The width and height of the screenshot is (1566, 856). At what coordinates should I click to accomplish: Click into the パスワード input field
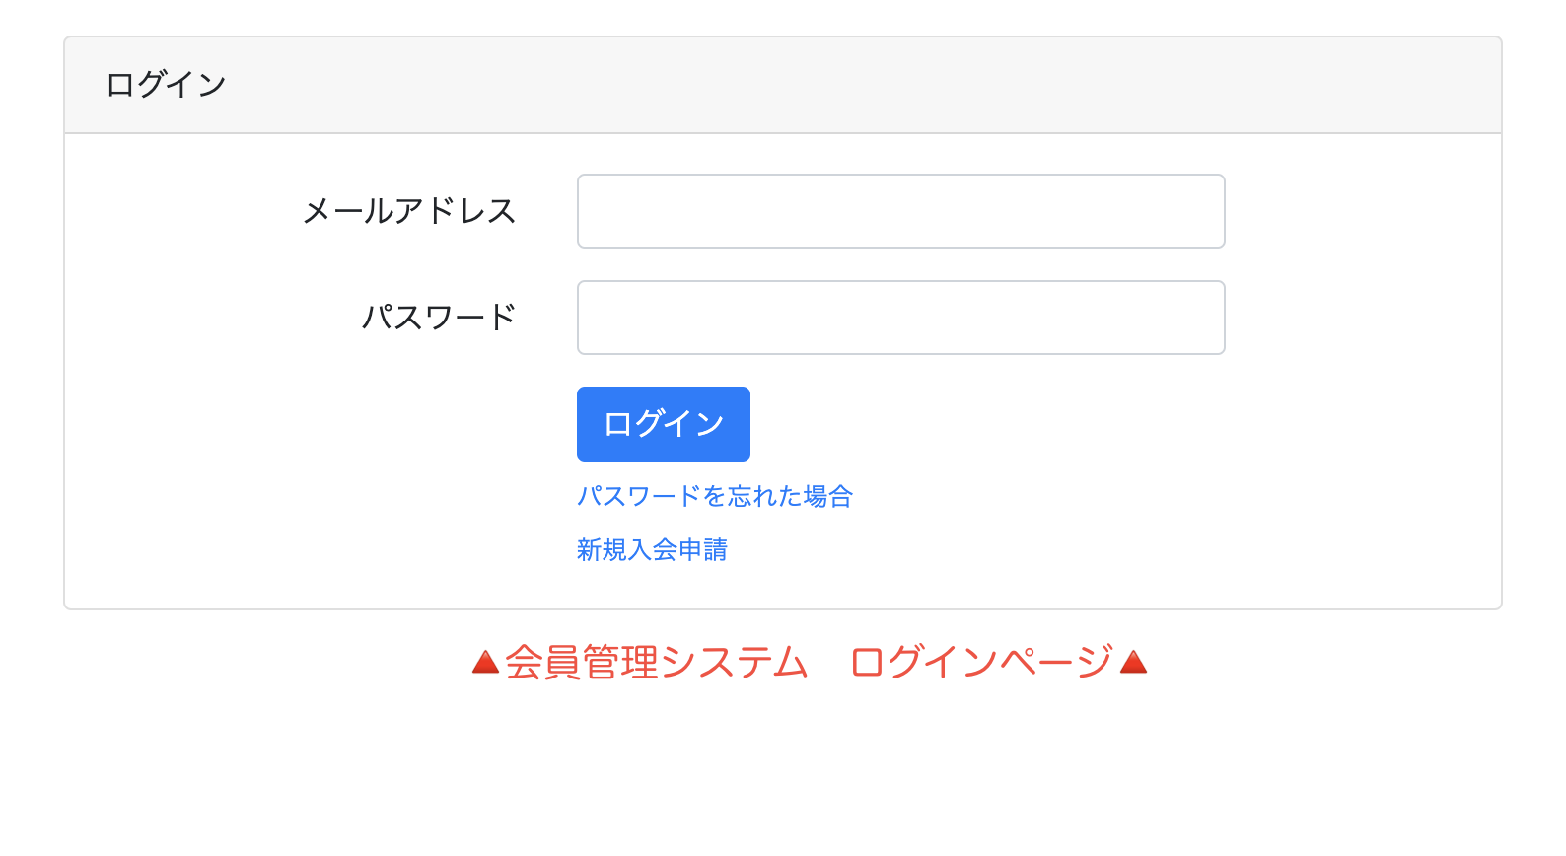pyautogui.click(x=900, y=318)
